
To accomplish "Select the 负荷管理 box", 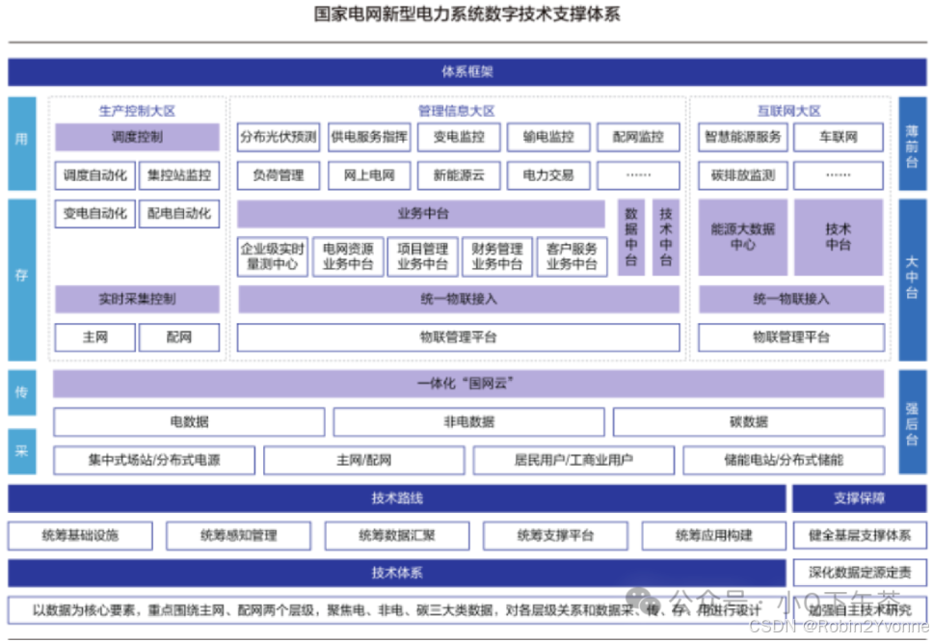I will 279,175.
